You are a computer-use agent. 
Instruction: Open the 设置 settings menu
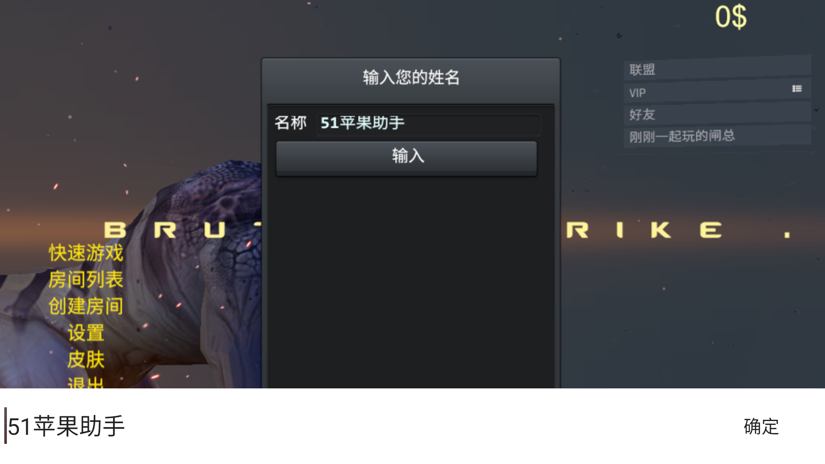pyautogui.click(x=86, y=333)
